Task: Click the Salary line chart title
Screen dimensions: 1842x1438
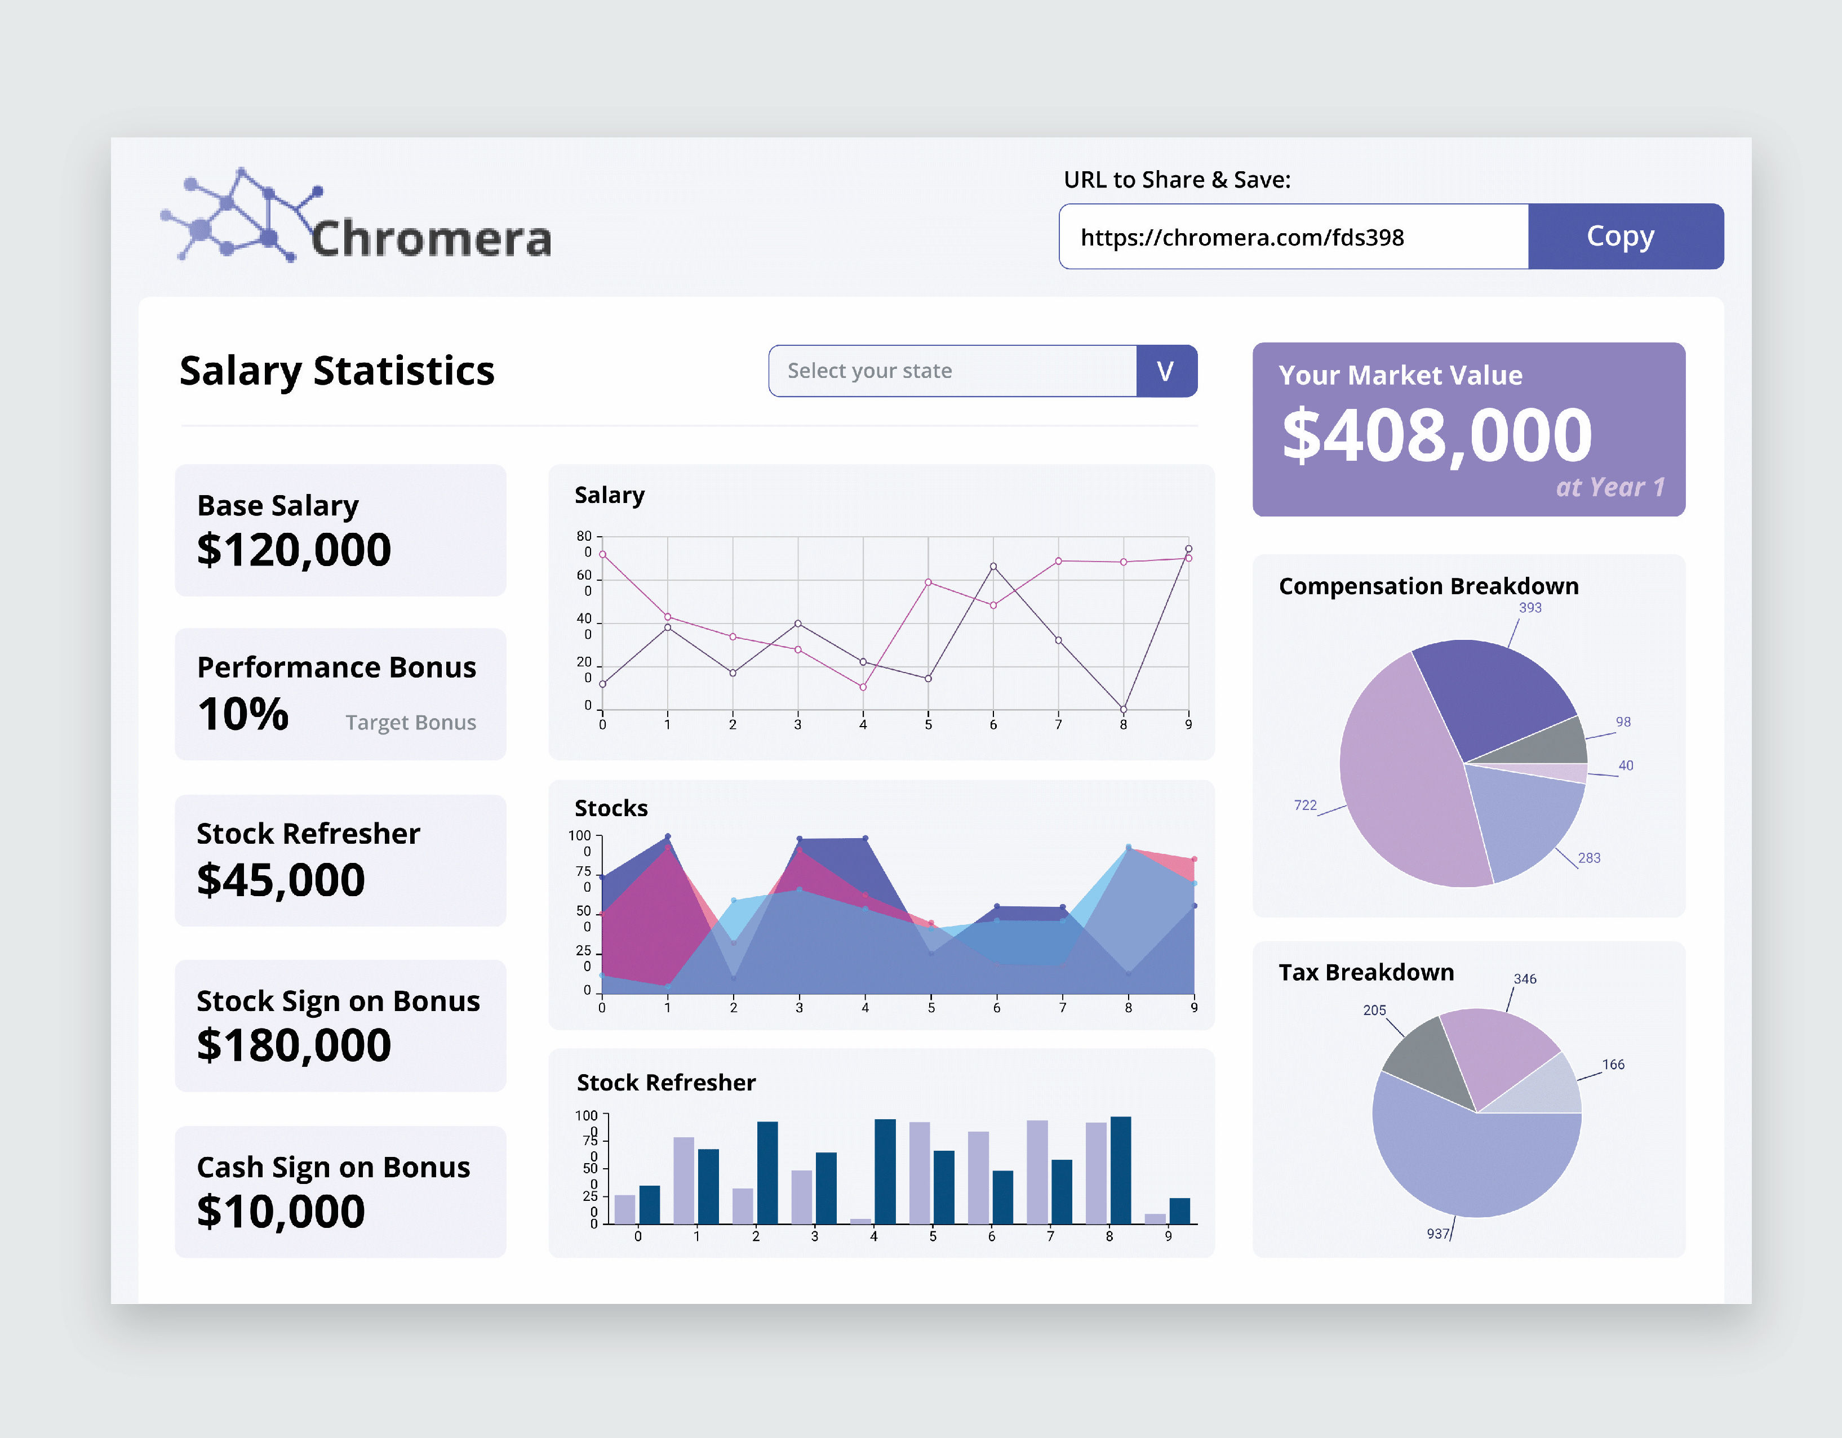Action: click(x=609, y=495)
